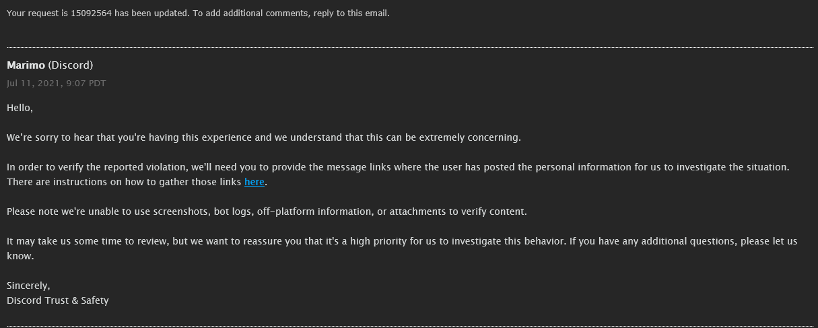The image size is (818, 328).
Task: Click the sender name Marimo
Action: pyautogui.click(x=26, y=65)
